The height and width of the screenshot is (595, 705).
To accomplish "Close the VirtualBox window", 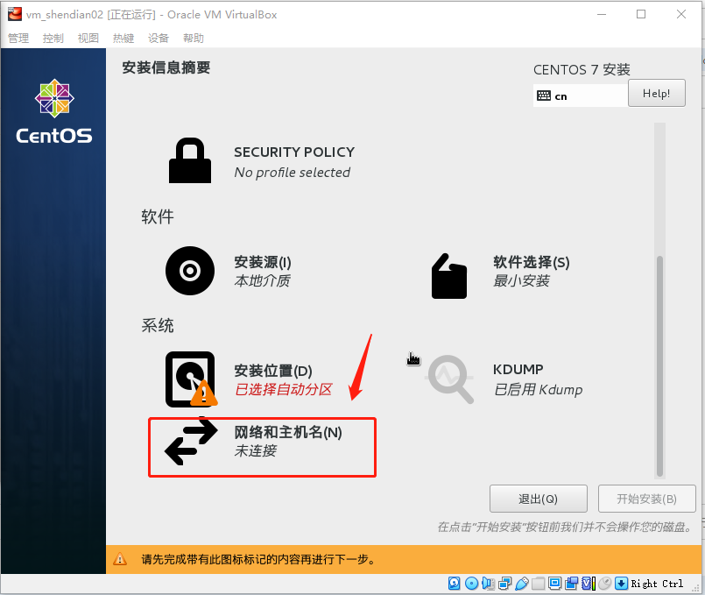I will click(681, 14).
